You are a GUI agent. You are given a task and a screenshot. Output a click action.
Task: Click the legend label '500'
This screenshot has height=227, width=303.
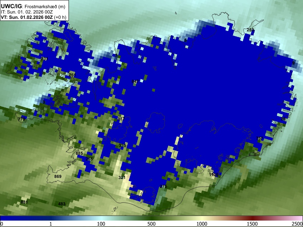tap(151, 224)
